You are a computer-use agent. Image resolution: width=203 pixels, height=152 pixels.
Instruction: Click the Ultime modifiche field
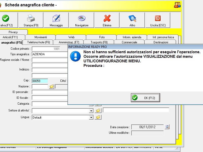coord(147,133)
